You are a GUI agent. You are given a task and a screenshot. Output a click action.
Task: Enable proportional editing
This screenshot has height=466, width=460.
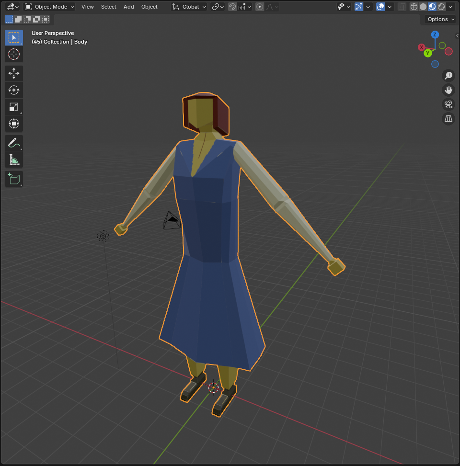tap(260, 7)
